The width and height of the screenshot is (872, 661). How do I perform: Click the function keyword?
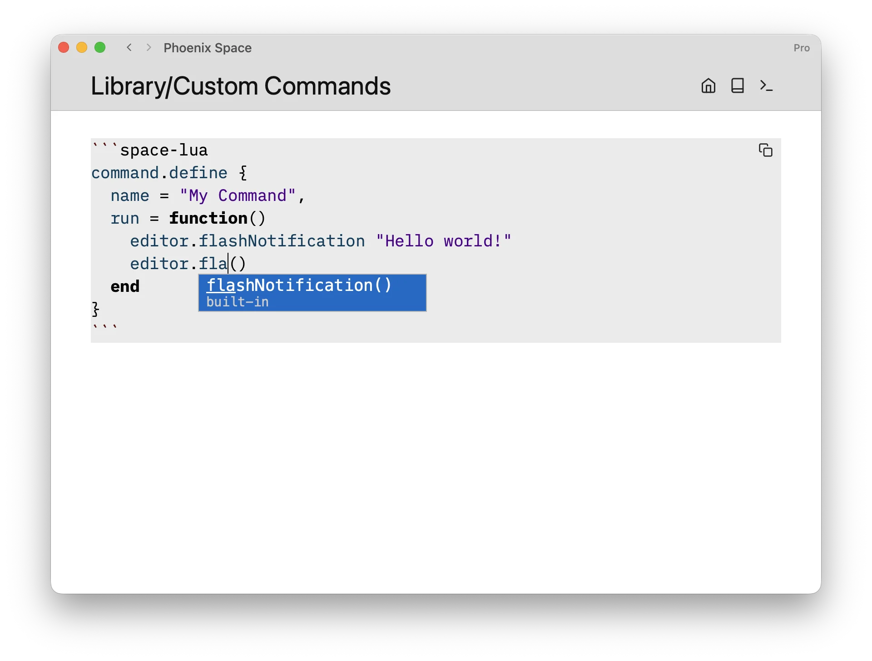pyautogui.click(x=208, y=218)
